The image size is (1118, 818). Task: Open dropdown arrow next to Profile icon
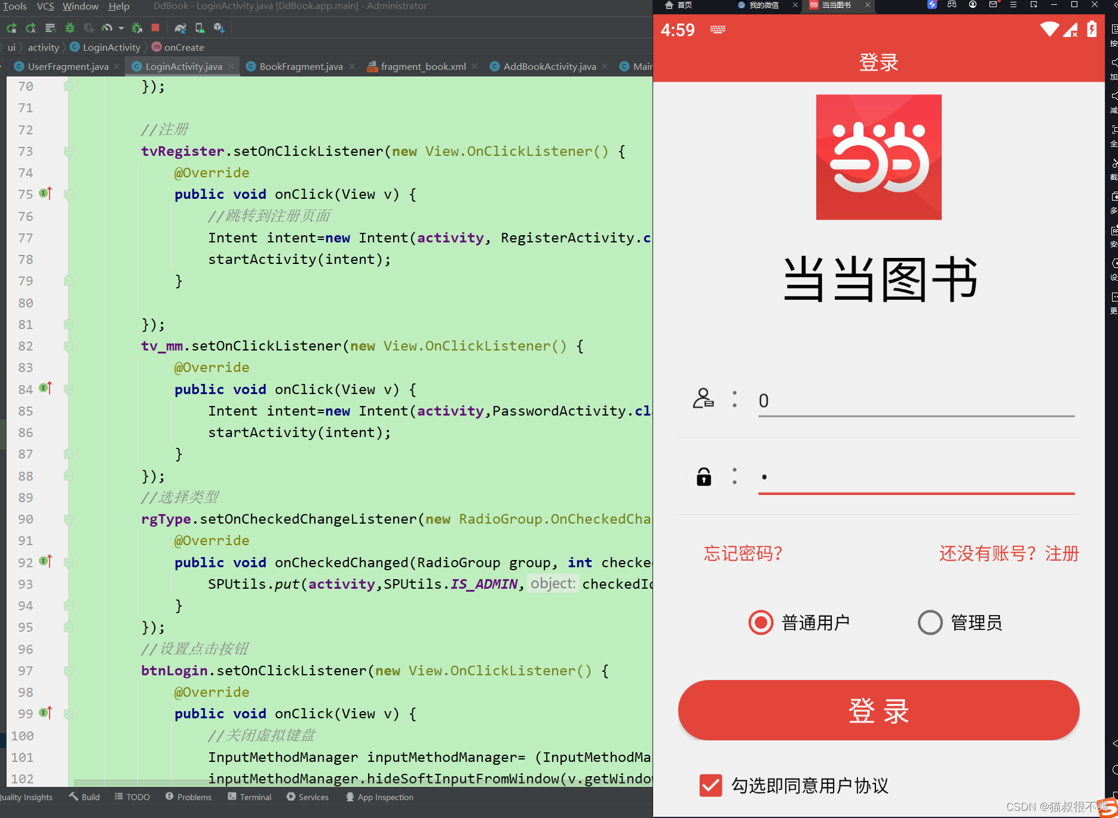(x=121, y=28)
